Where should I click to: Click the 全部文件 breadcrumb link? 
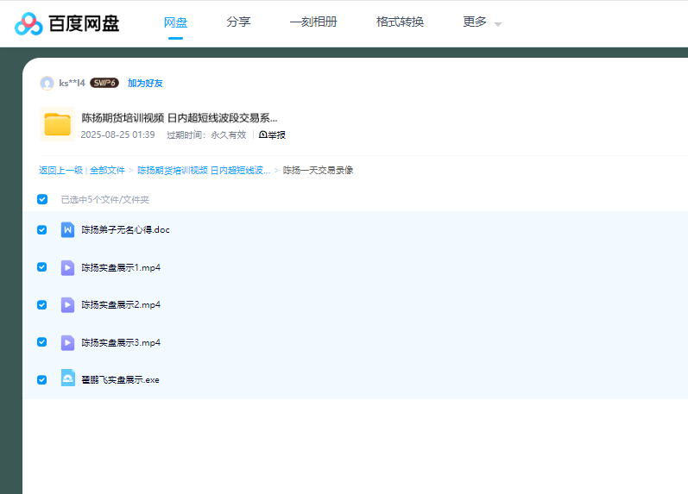(x=108, y=170)
